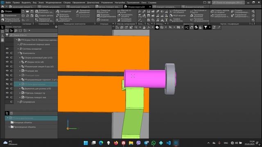Expand the Компоненты tree node

[x=18, y=53]
